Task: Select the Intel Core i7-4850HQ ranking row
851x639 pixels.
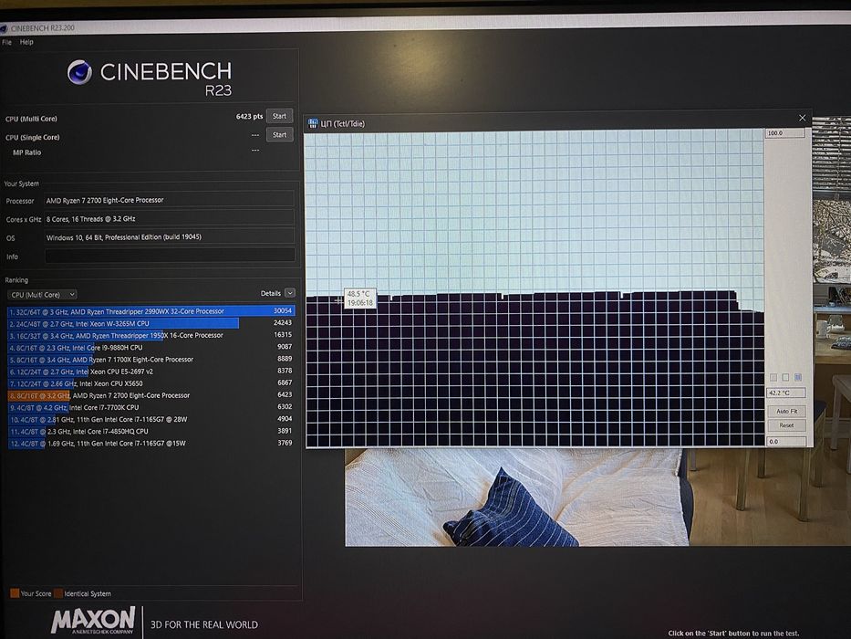Action: click(150, 431)
